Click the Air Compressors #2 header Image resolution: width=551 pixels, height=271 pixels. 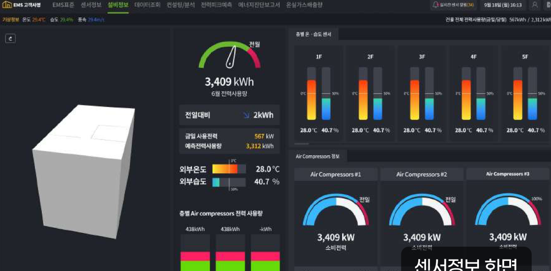click(x=422, y=174)
